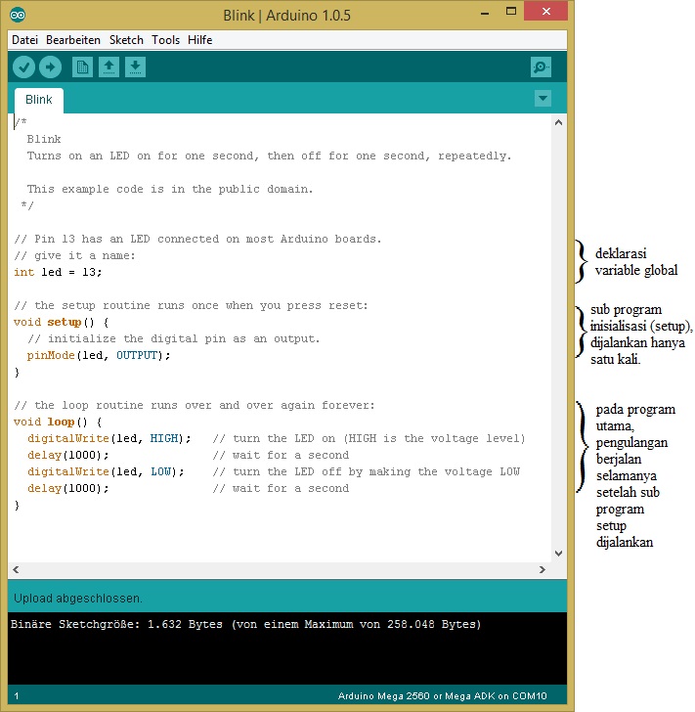Click the horizontal scrollbar left arrow
Viewport: 695px width, 712px height.
pyautogui.click(x=17, y=569)
